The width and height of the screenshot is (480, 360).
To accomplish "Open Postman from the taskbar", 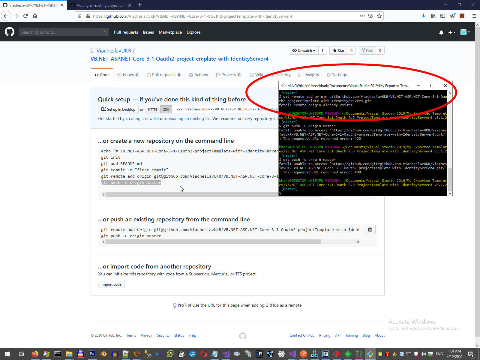I will pyautogui.click(x=303, y=354).
